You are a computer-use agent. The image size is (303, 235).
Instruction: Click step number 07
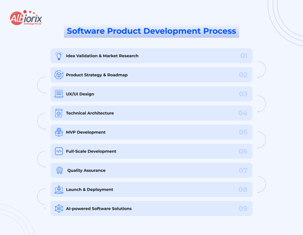click(x=243, y=170)
